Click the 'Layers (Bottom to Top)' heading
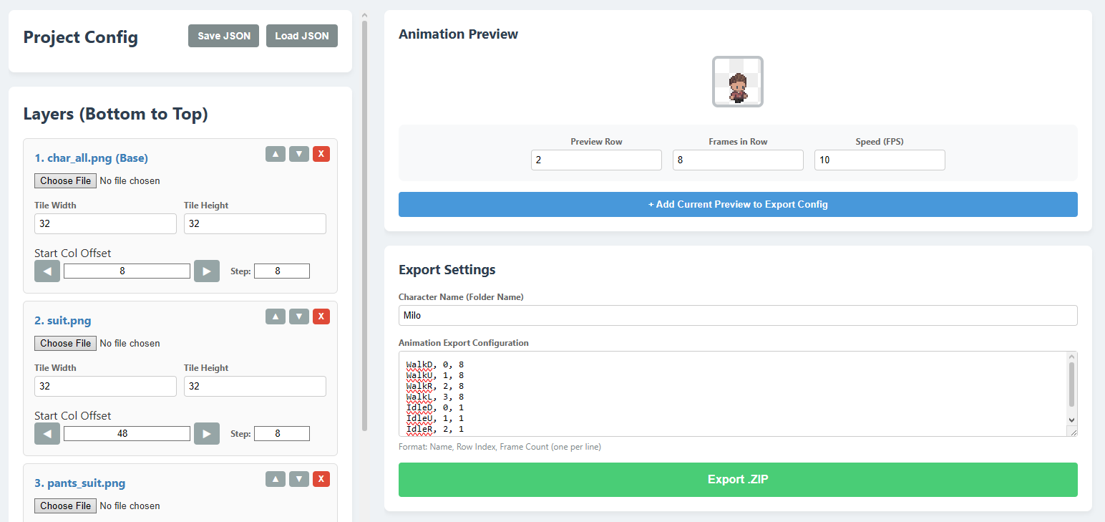This screenshot has height=522, width=1105. pos(116,114)
